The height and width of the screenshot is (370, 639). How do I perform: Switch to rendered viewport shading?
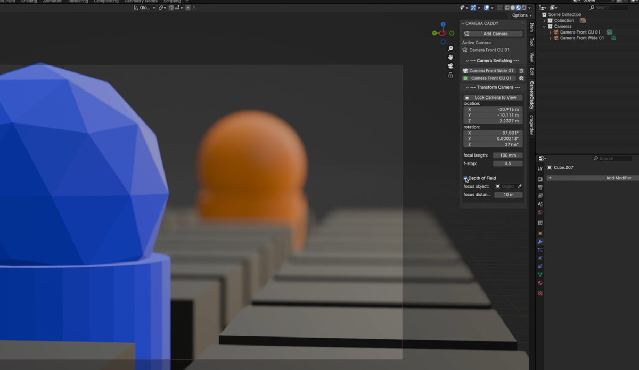(524, 8)
